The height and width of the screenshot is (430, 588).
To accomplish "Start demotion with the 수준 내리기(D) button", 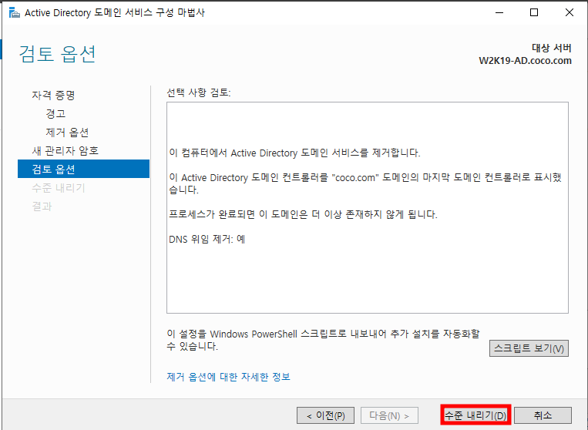I will point(475,415).
